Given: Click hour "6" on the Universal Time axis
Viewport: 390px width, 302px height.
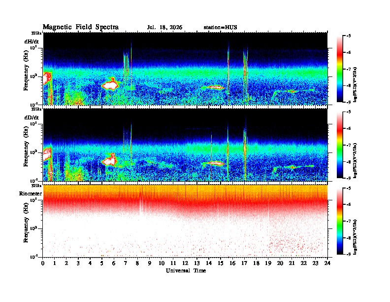Looking at the screenshot, I should [114, 263].
